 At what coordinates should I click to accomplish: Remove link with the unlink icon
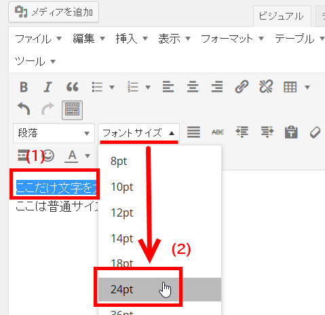point(266,87)
